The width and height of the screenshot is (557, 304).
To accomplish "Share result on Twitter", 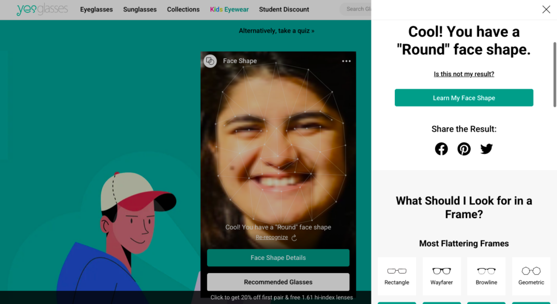I will pyautogui.click(x=486, y=149).
